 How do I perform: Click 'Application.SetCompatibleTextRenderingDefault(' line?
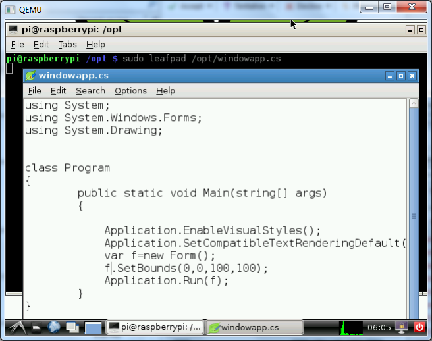[255, 243]
